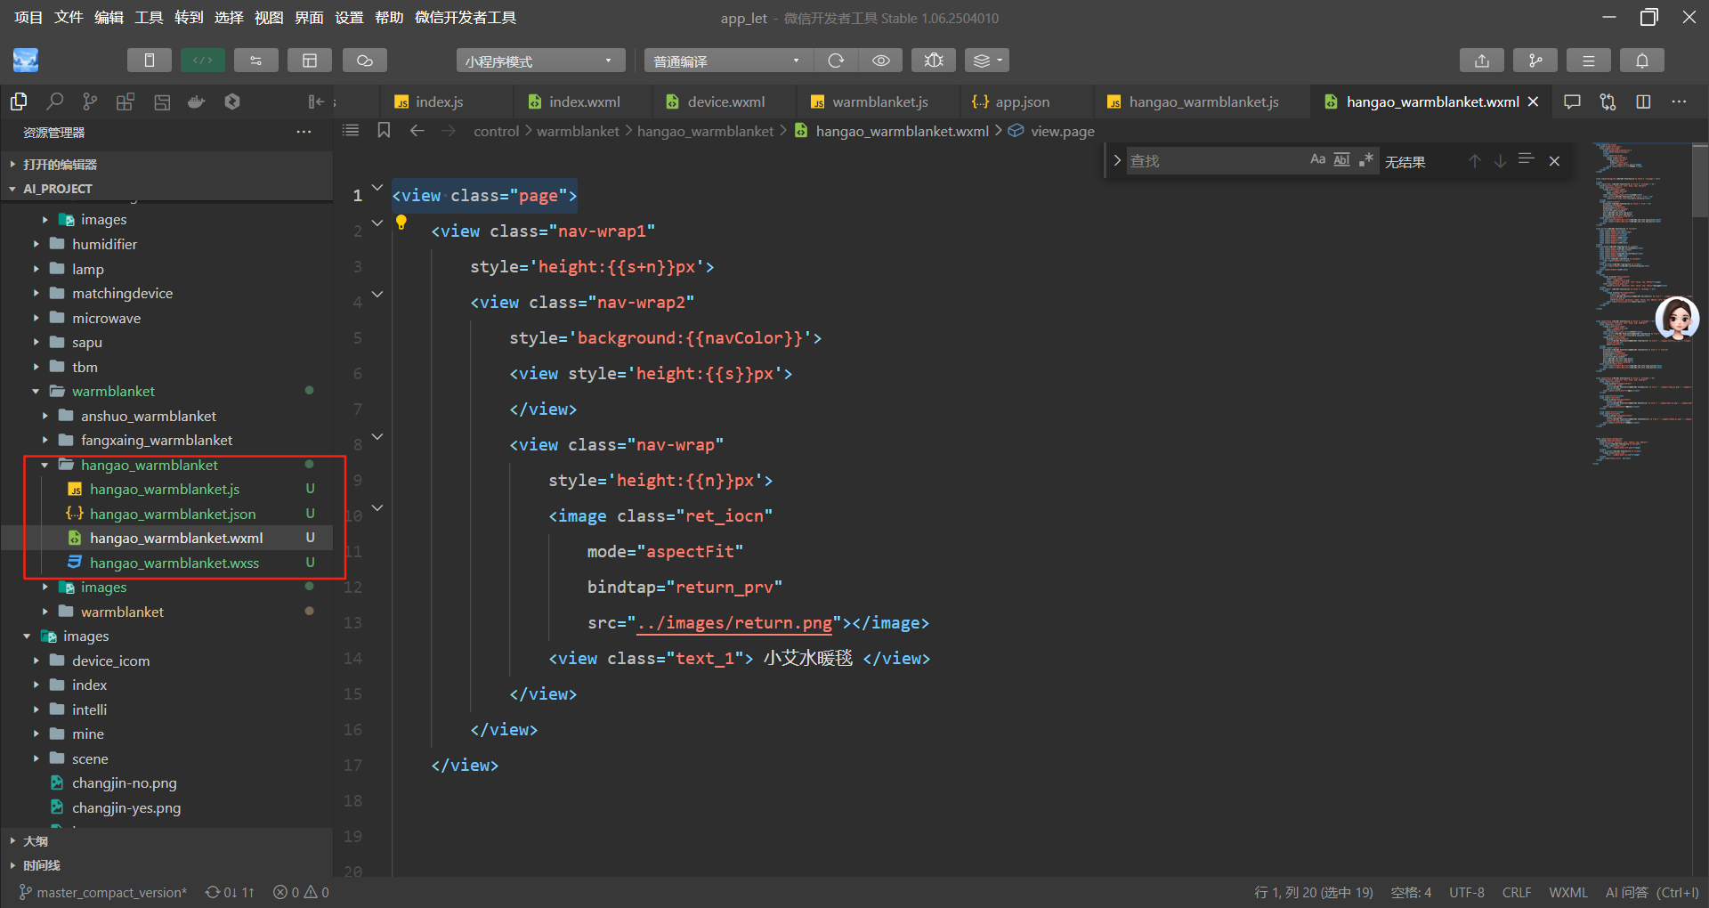The image size is (1709, 908).
Task: Click the upload icon in top toolbar
Action: click(1481, 61)
